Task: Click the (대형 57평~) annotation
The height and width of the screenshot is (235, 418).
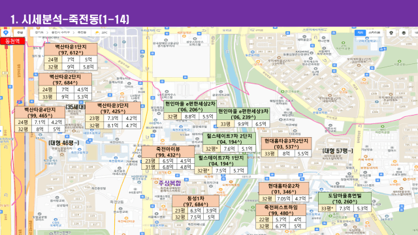Action: 338,151
